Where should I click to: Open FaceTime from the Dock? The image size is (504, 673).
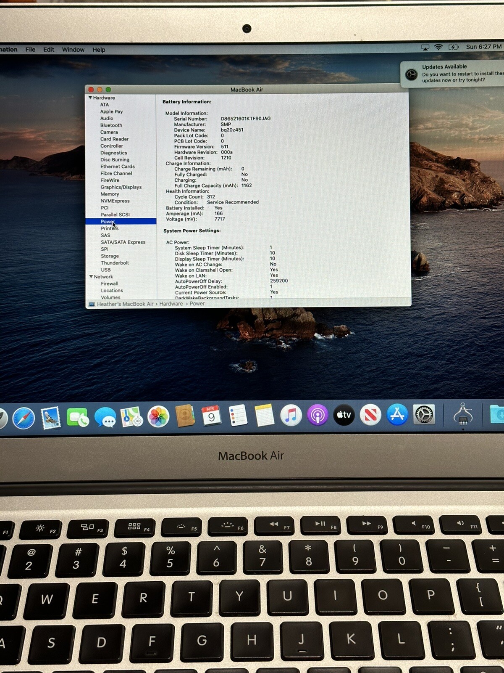[78, 417]
